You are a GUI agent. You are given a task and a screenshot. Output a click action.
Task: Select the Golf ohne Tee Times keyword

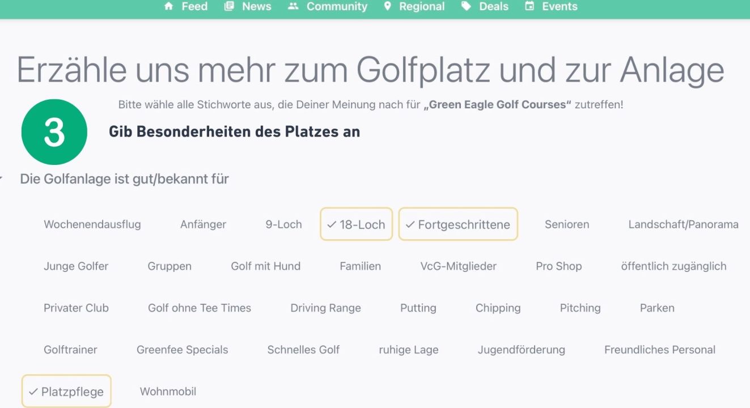(200, 308)
